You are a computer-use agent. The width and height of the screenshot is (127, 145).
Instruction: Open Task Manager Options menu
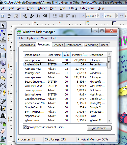32,38
